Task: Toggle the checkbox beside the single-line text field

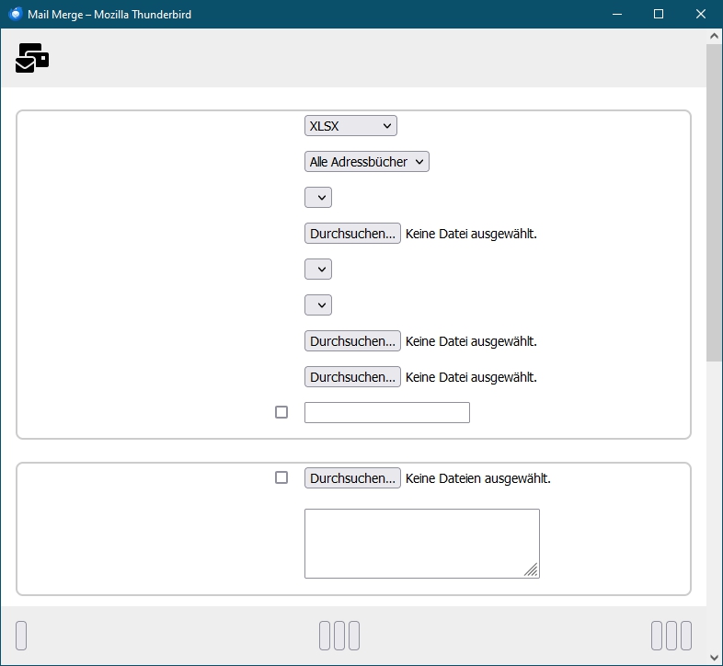Action: coord(281,412)
